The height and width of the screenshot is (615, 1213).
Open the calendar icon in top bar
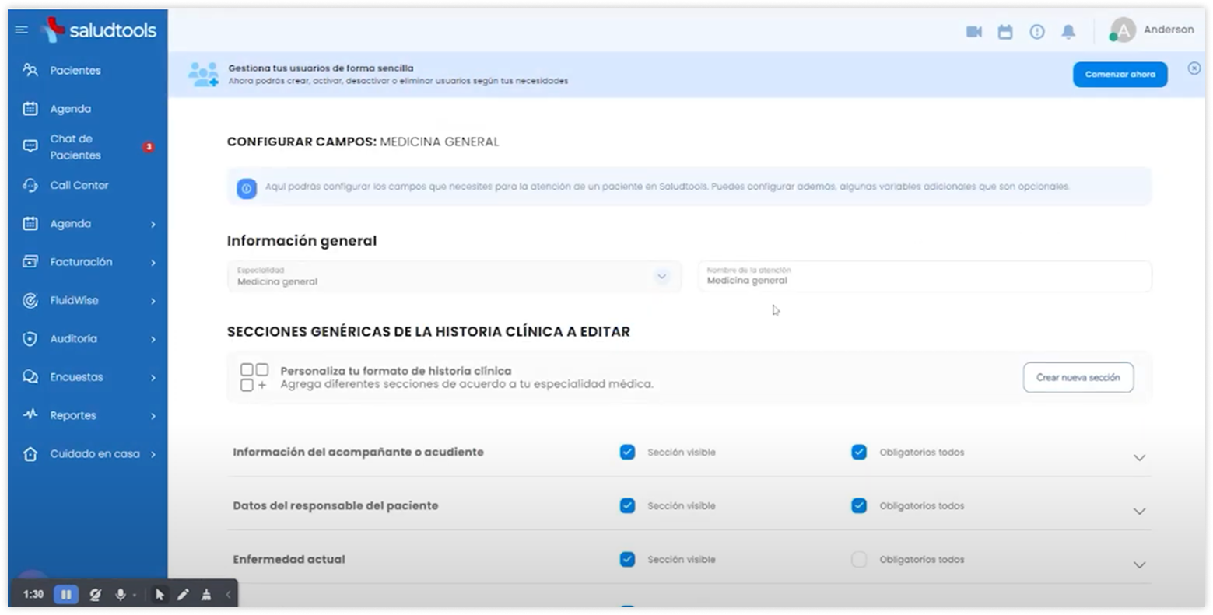[1005, 32]
